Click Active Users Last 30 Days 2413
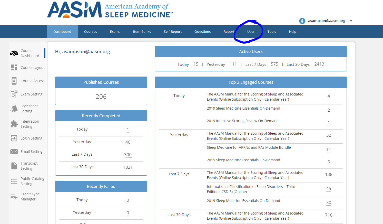 (x=319, y=64)
